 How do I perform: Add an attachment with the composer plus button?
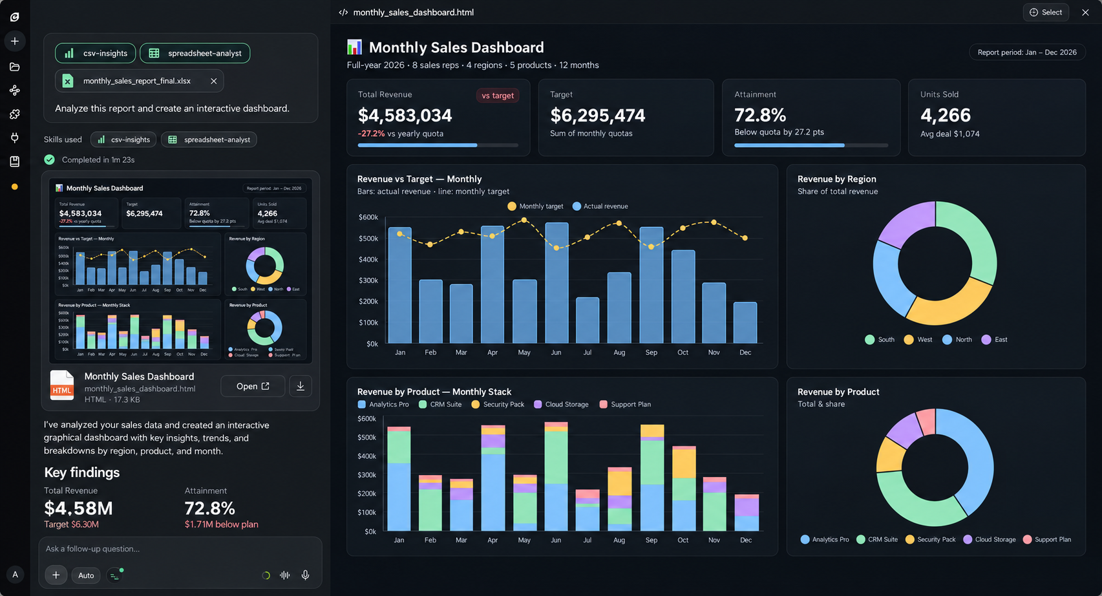pos(56,575)
